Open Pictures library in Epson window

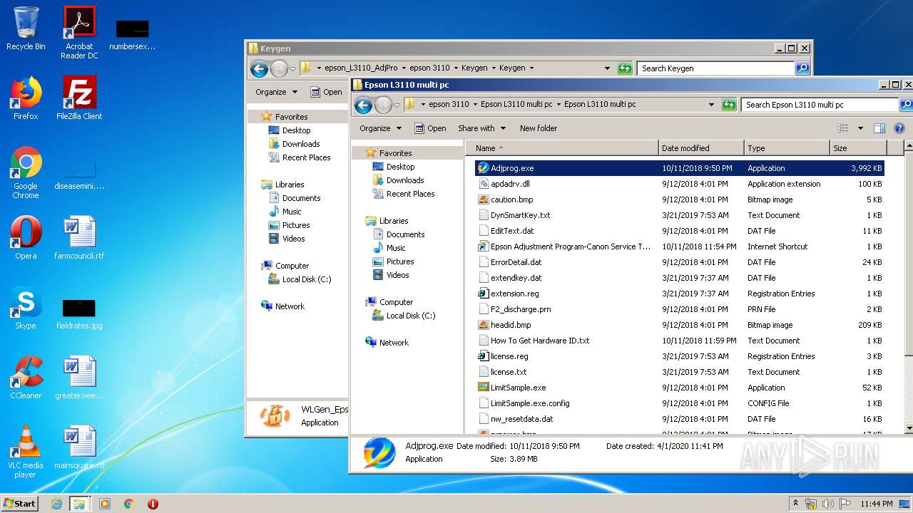click(x=392, y=261)
